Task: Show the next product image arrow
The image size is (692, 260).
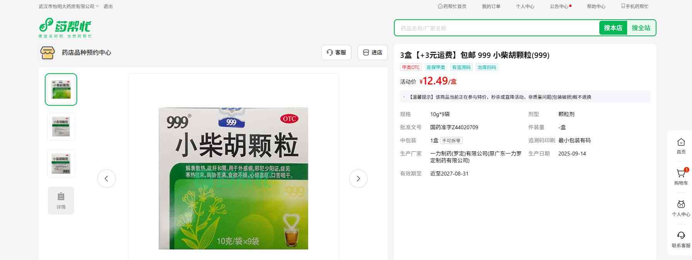Action: (358, 179)
